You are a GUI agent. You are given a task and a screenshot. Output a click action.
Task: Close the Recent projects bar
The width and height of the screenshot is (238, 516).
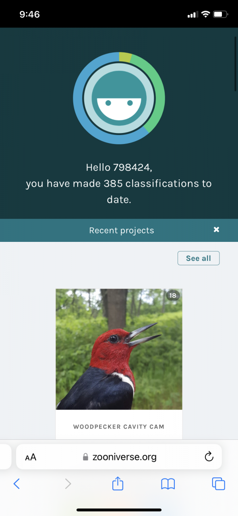(x=216, y=229)
